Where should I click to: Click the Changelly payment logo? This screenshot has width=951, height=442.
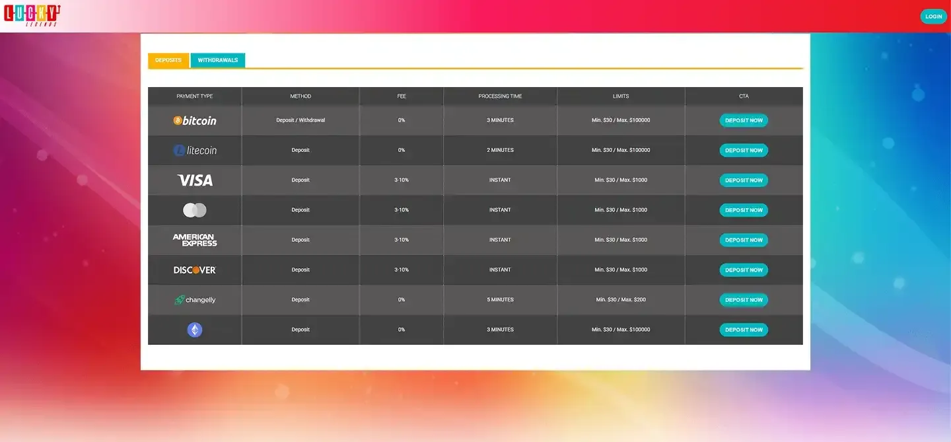[x=195, y=300]
